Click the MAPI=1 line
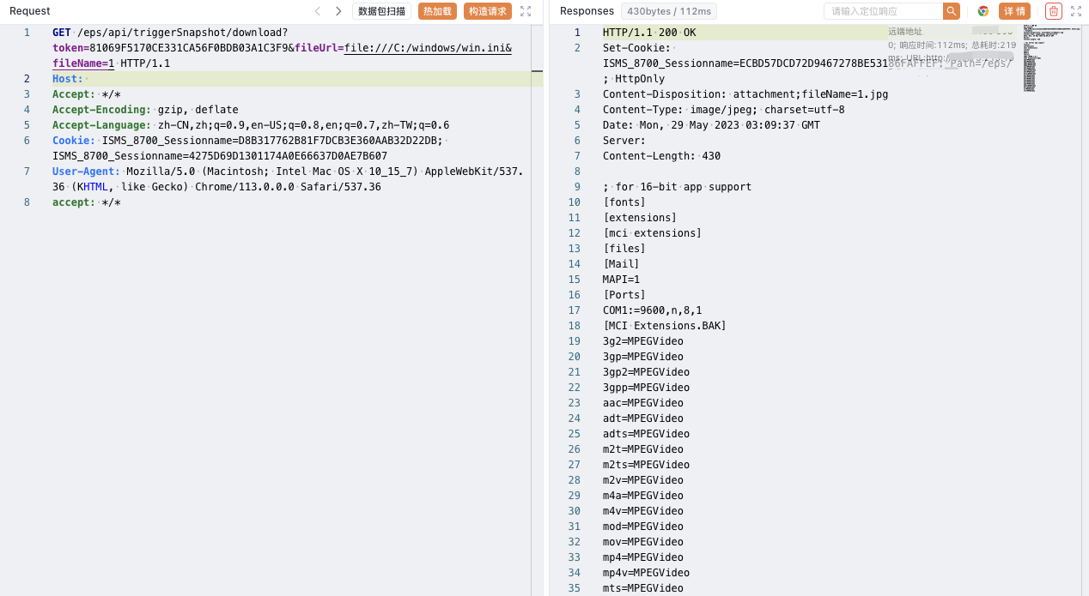This screenshot has width=1089, height=596. point(621,280)
